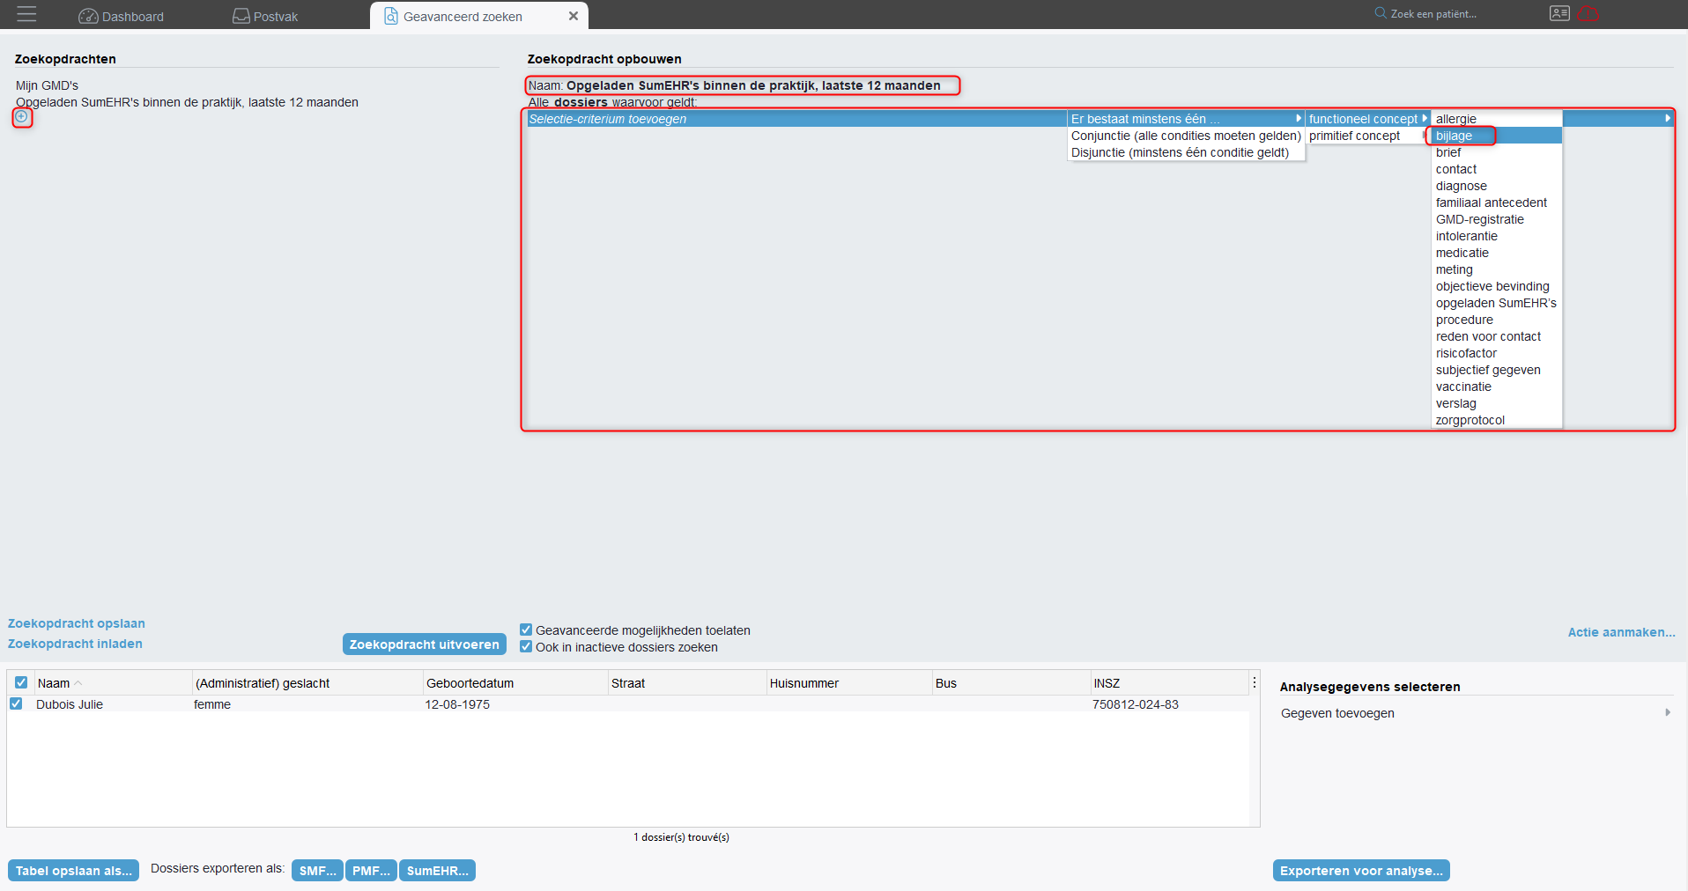
Task: Toggle Geavanceerde mogelijkheden toelaten checkbox
Action: [526, 630]
